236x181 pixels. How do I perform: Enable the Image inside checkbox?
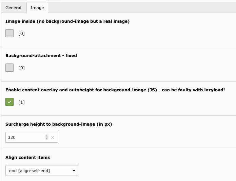point(9,33)
